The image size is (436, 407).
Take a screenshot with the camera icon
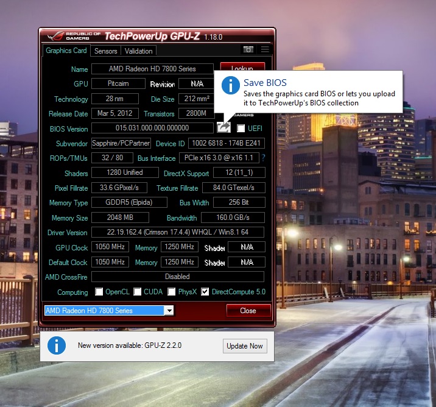coord(248,49)
